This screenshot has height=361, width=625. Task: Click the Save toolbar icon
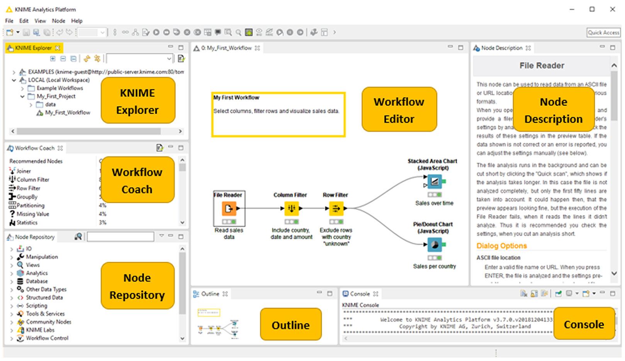click(26, 32)
